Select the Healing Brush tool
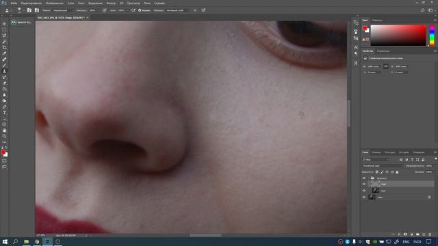438x246 pixels. 4,59
